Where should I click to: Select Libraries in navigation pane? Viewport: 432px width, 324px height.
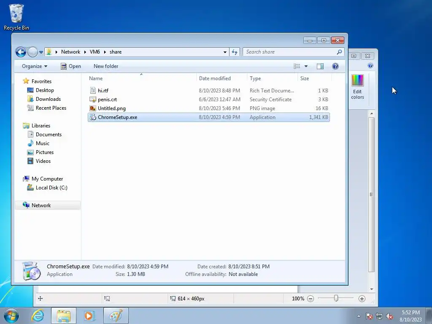[x=41, y=126]
